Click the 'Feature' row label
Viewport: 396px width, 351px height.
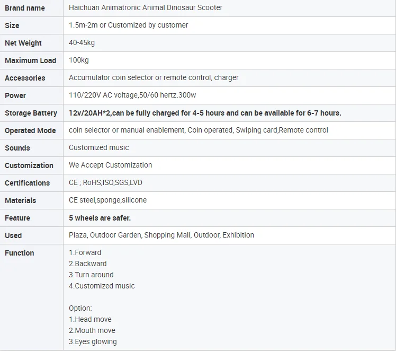17,218
